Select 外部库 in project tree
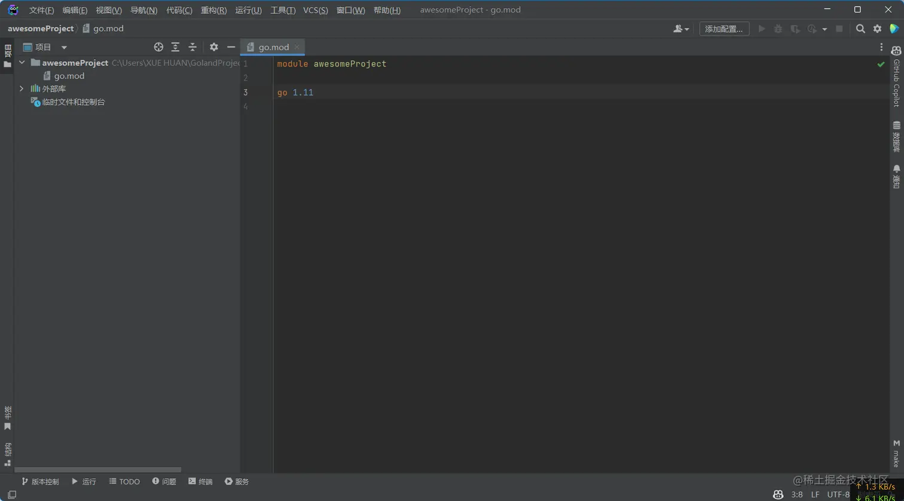This screenshot has width=904, height=501. pyautogui.click(x=48, y=89)
